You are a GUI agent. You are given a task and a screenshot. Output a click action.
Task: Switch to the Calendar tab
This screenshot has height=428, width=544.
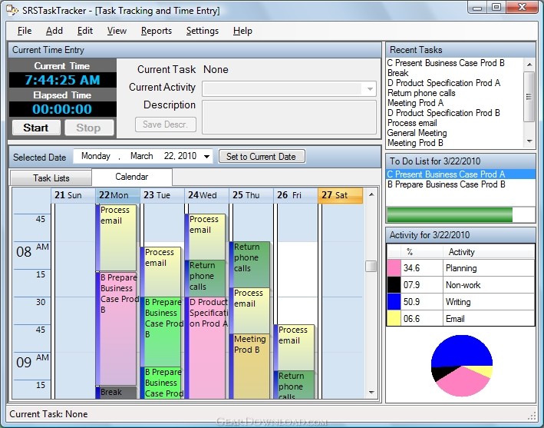point(132,177)
